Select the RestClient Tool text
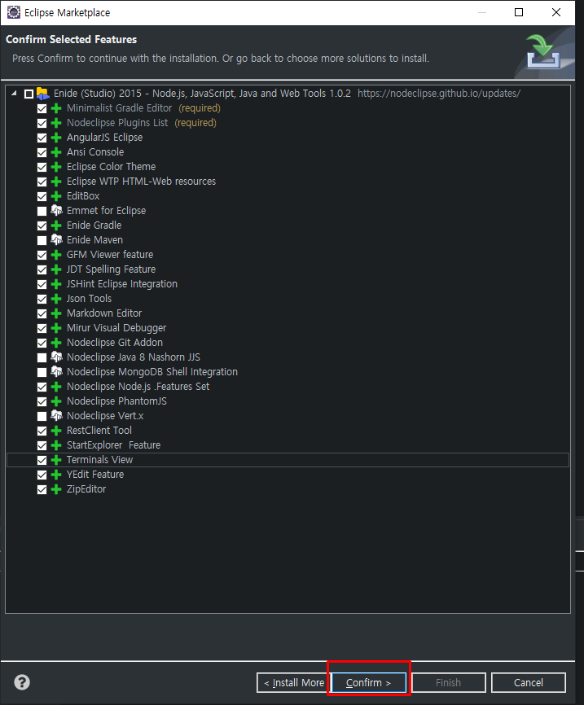This screenshot has height=705, width=584. [99, 431]
